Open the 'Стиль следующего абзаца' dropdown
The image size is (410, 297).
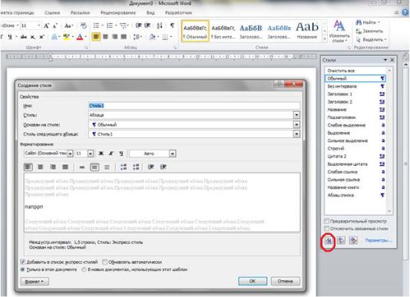(x=296, y=134)
